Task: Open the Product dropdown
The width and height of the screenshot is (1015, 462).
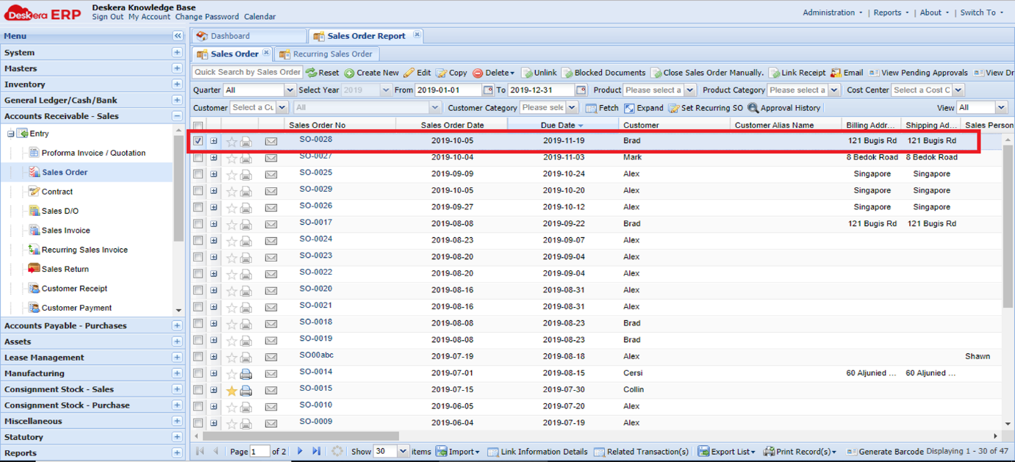Action: [x=689, y=90]
